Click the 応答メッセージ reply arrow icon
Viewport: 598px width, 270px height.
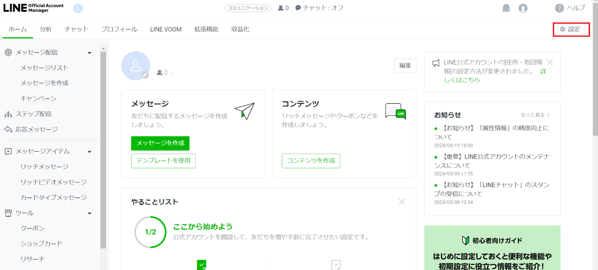point(8,129)
